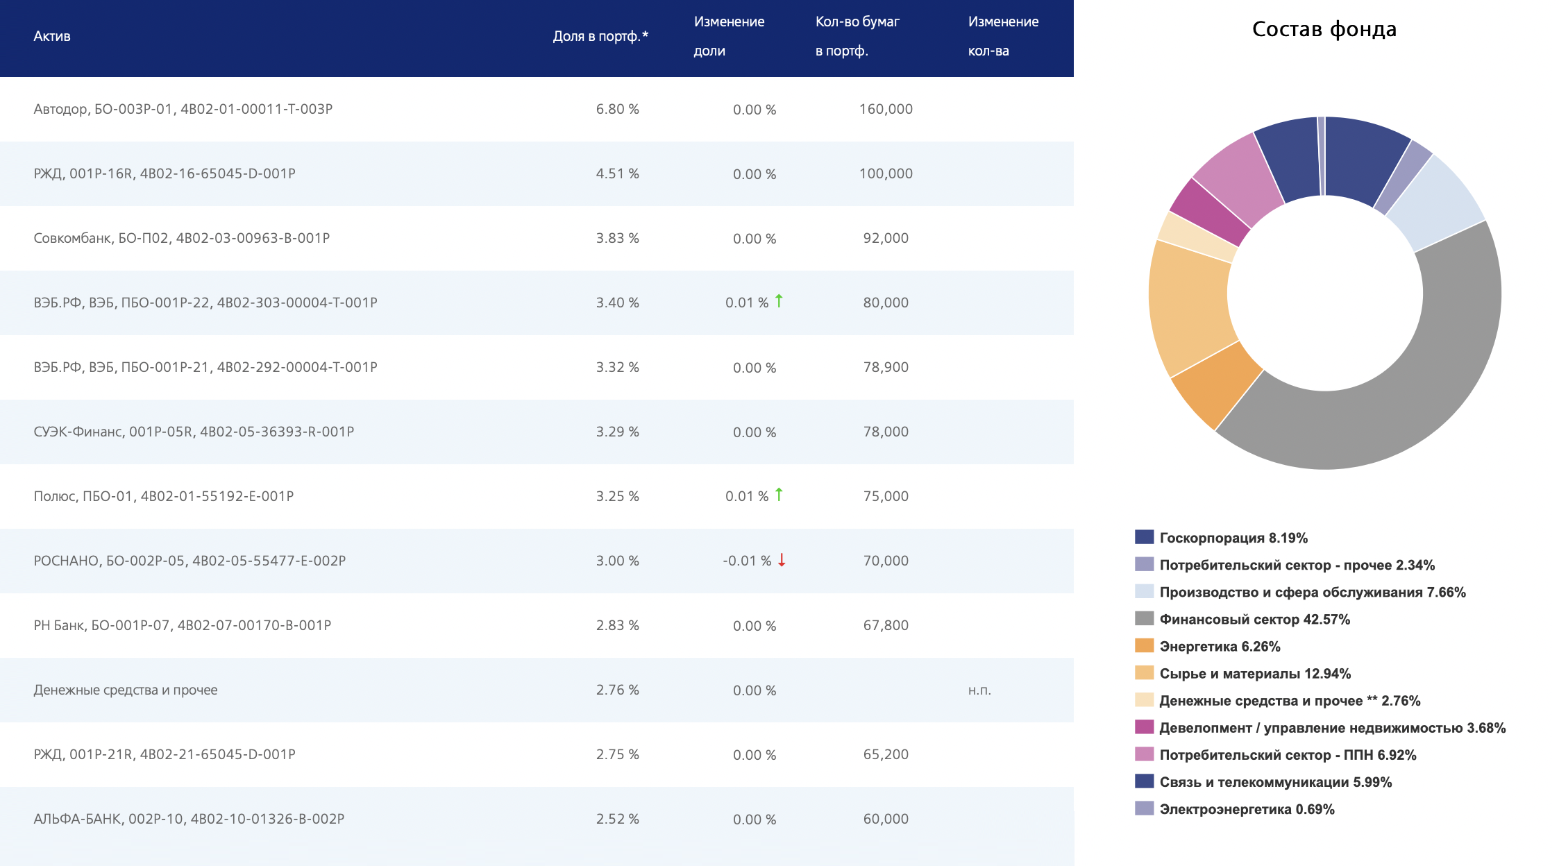Click green up arrow in ВЭБ ПБО-001Р-22 row
This screenshot has height=866, width=1559.
click(x=779, y=301)
